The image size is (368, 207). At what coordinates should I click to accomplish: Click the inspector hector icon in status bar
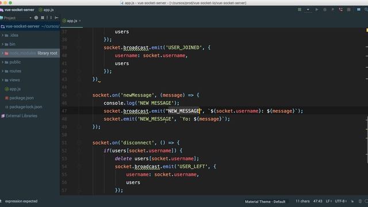coord(360,201)
